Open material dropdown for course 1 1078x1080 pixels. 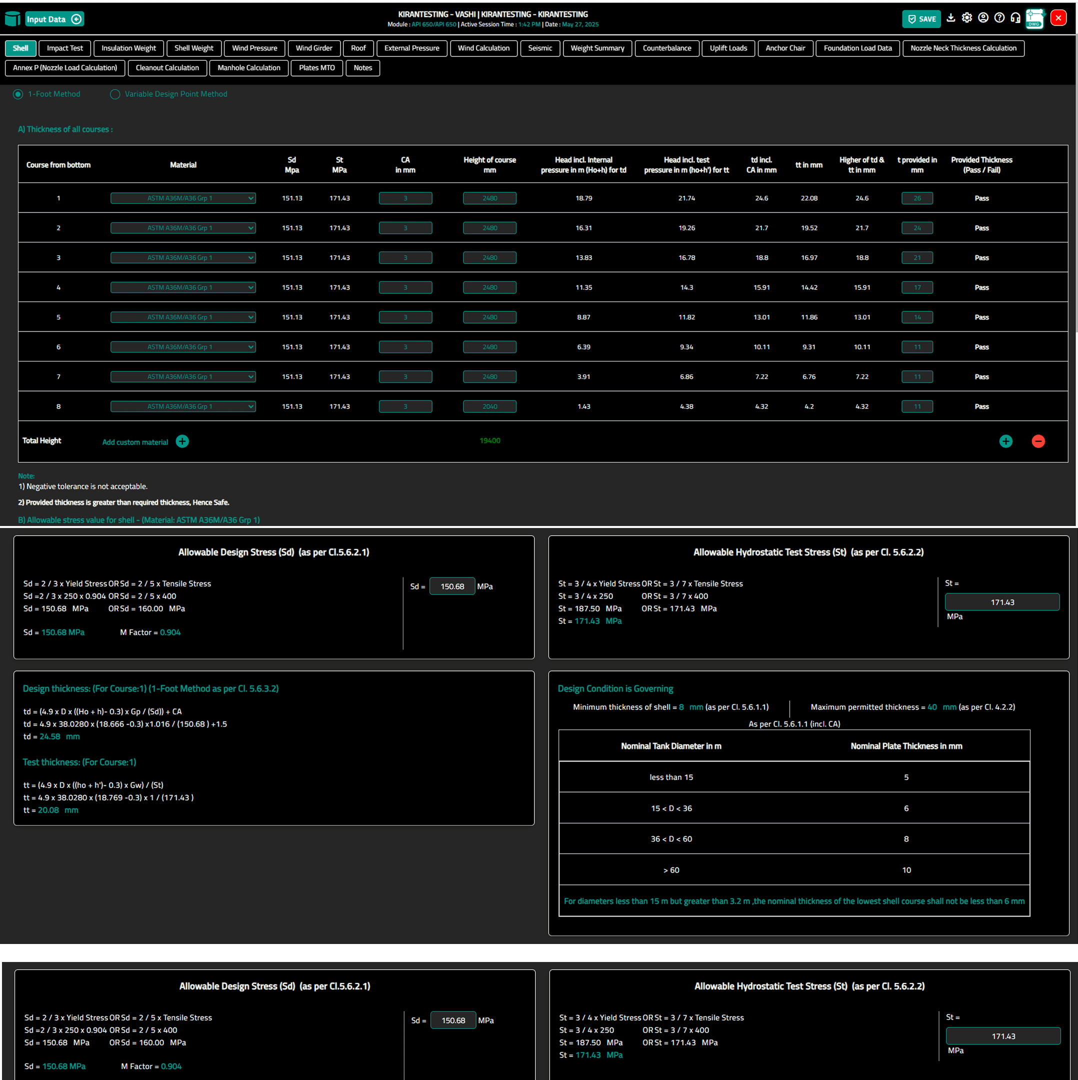pos(183,198)
